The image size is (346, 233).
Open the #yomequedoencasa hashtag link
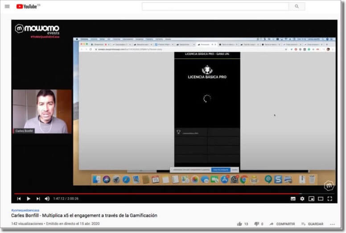click(25, 210)
